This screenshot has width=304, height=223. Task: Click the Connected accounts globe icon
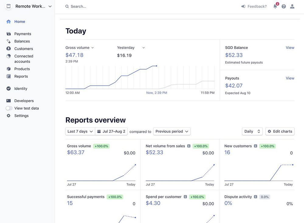tap(9, 56)
